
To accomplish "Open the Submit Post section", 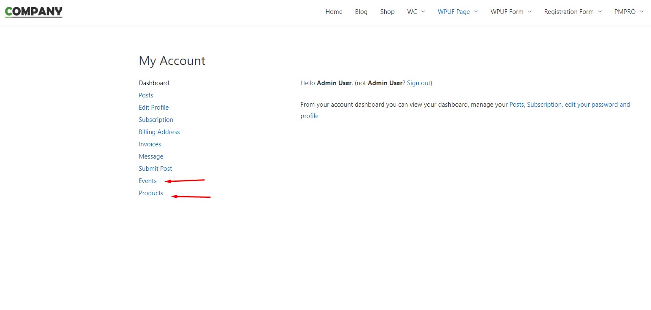I will 155,169.
